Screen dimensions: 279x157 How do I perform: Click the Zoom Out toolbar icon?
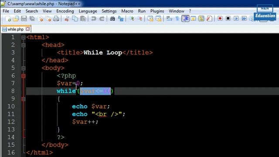point(140,18)
